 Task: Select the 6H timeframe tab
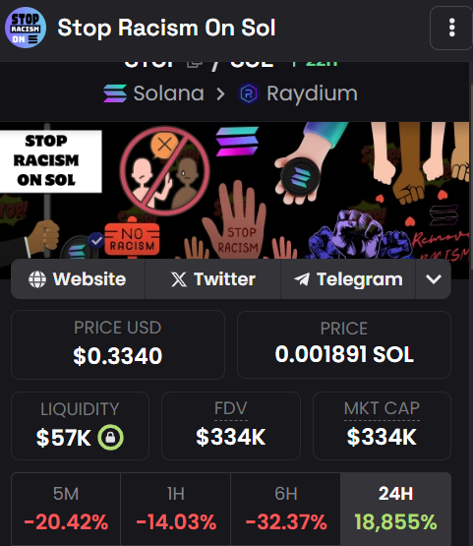(x=285, y=509)
